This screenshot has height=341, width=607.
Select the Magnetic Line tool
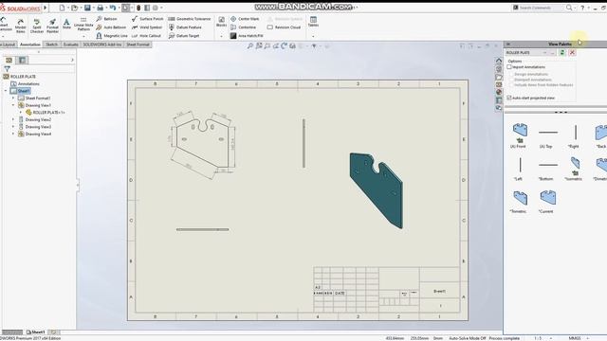pos(112,36)
